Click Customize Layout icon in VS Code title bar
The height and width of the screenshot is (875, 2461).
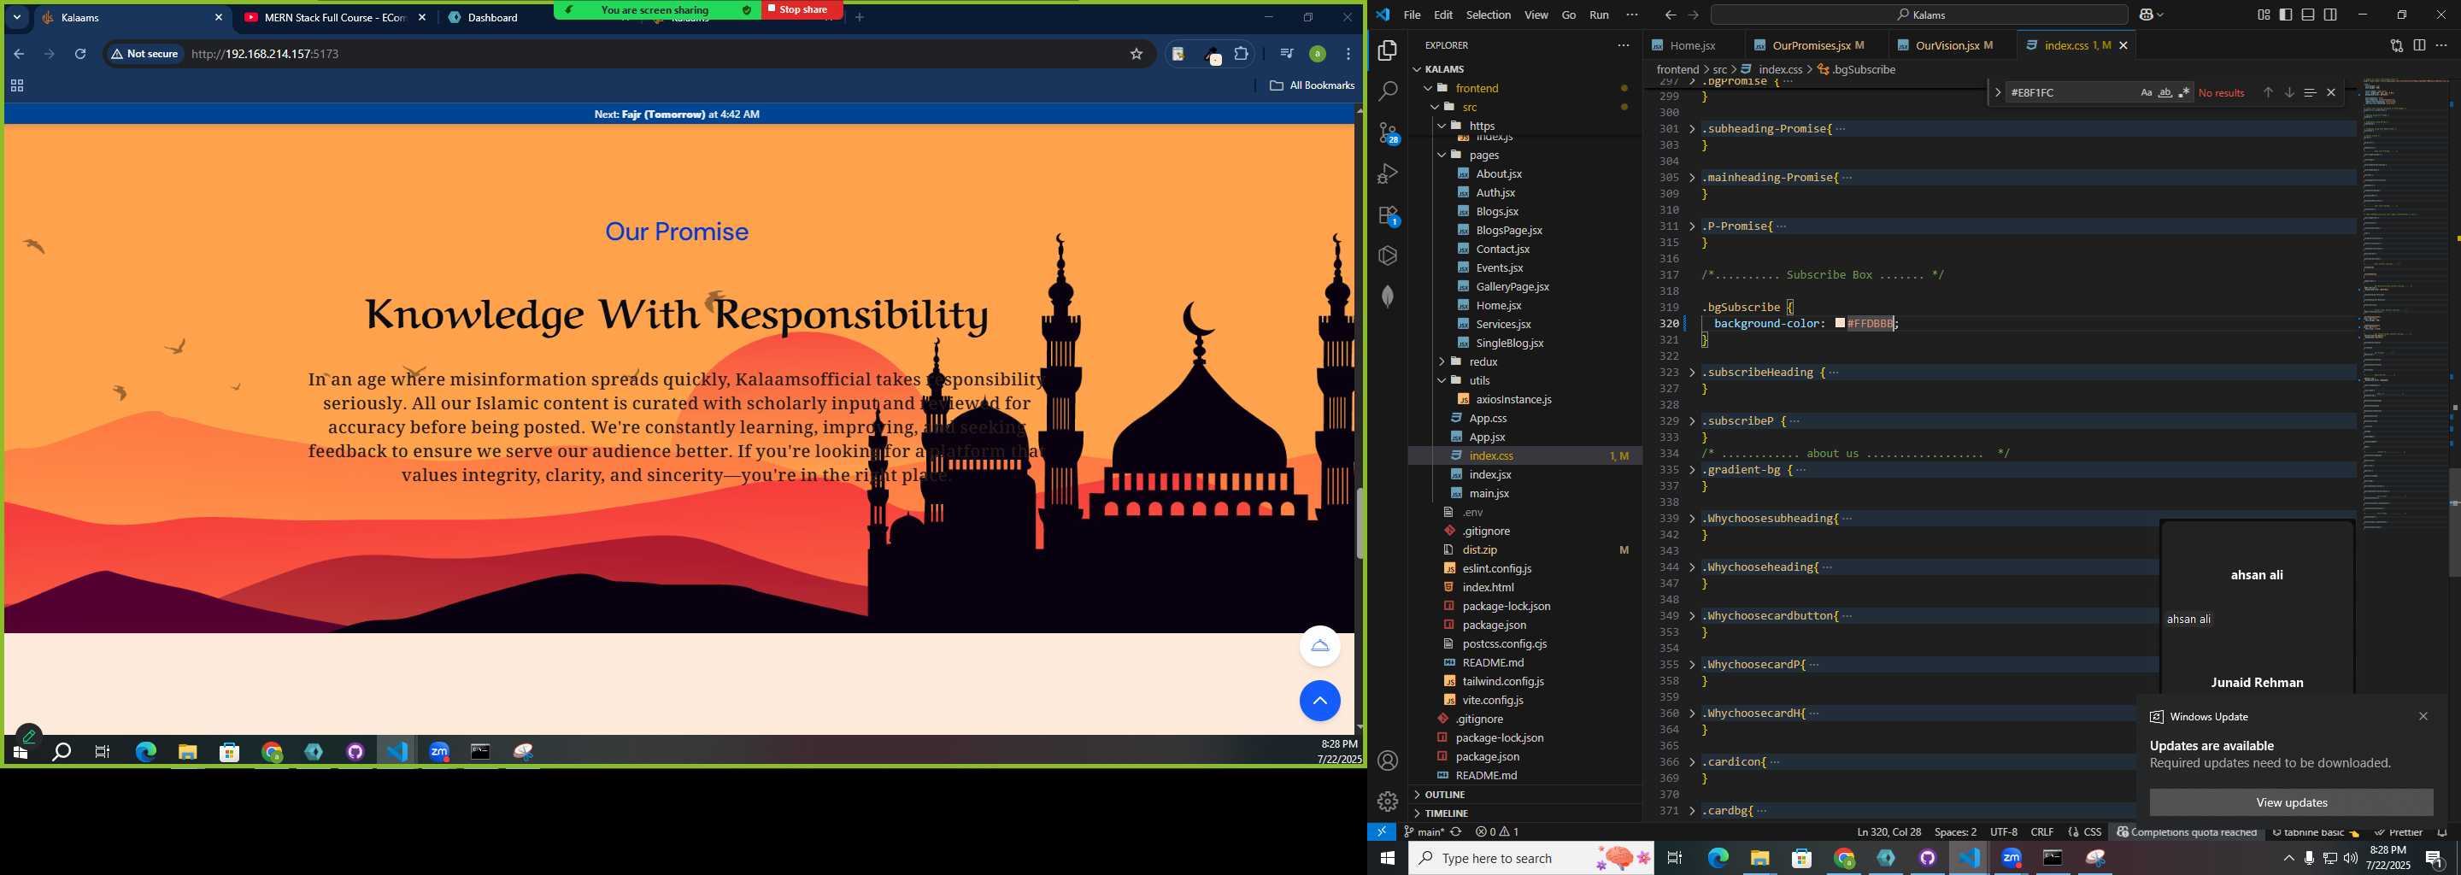2264,15
